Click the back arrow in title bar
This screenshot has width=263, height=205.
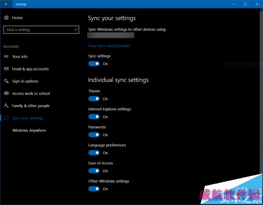tap(6, 4)
